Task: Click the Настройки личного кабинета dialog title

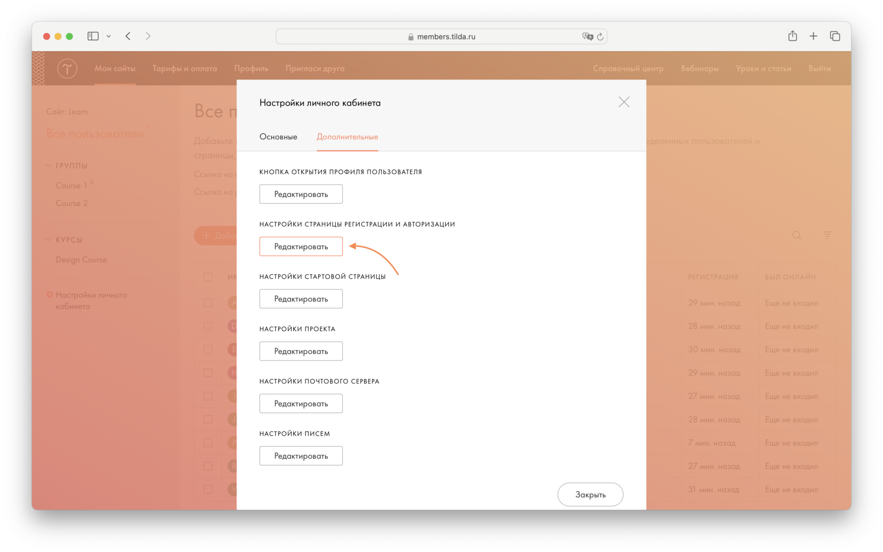Action: pyautogui.click(x=320, y=103)
